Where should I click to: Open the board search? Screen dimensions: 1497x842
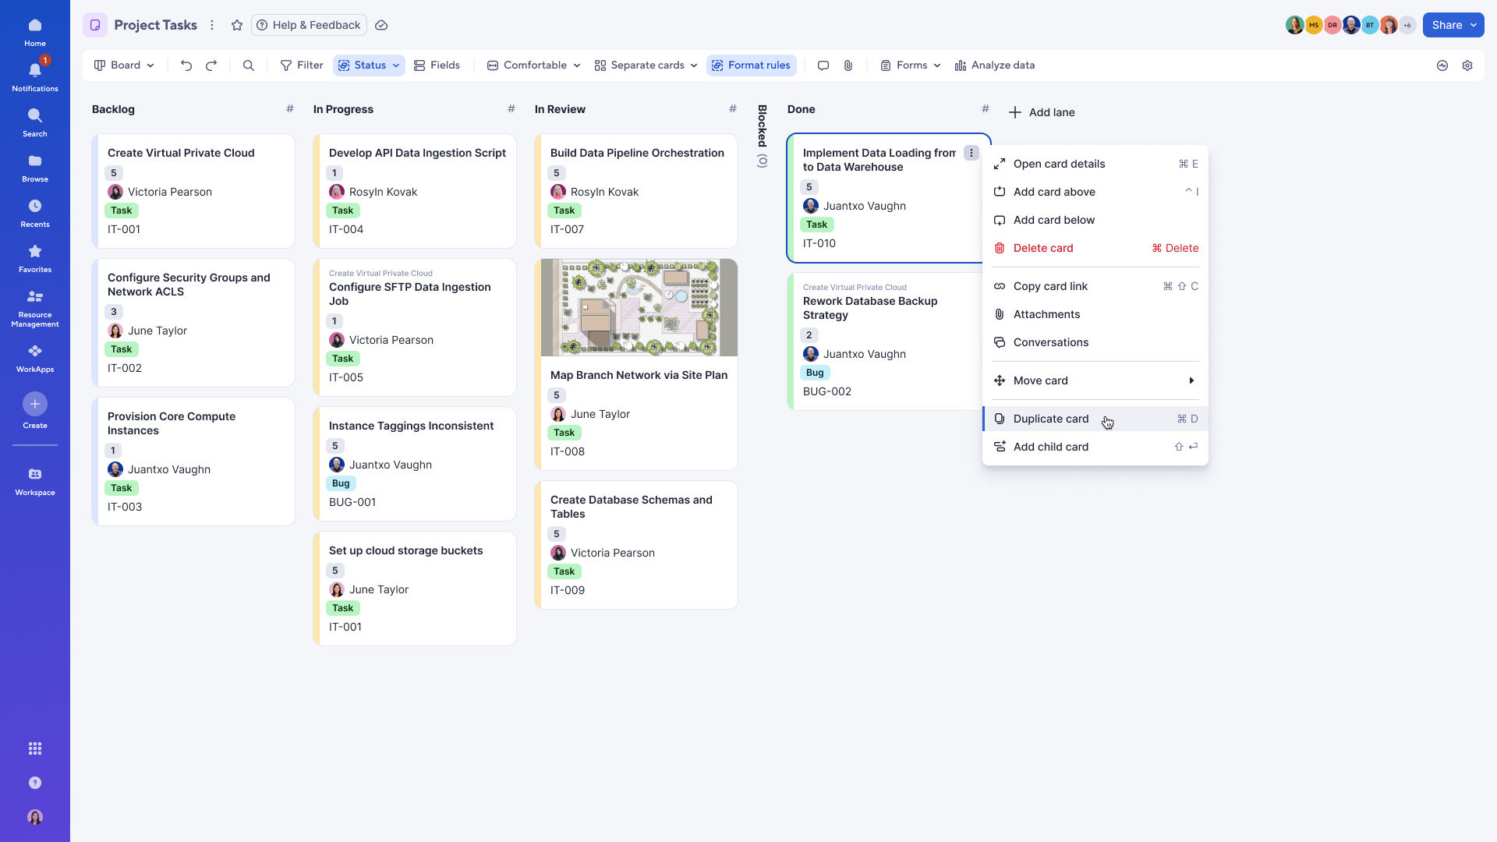pos(248,65)
